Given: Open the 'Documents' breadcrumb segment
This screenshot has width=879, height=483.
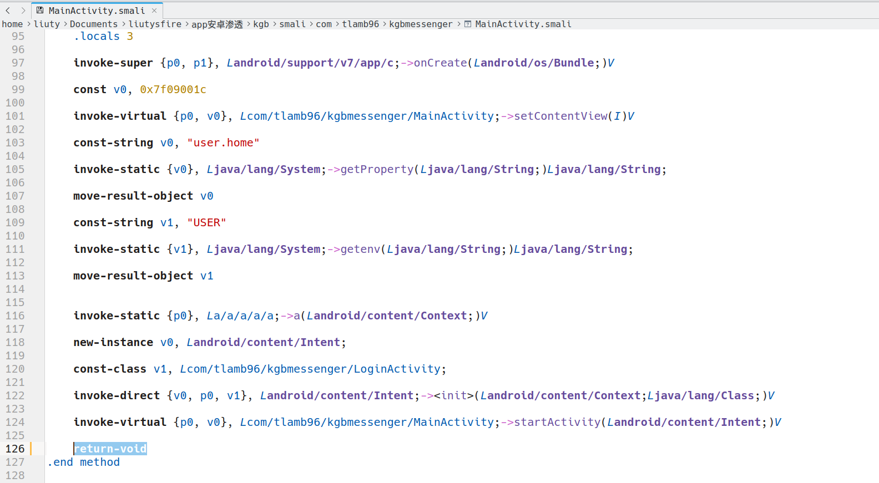Looking at the screenshot, I should [94, 24].
